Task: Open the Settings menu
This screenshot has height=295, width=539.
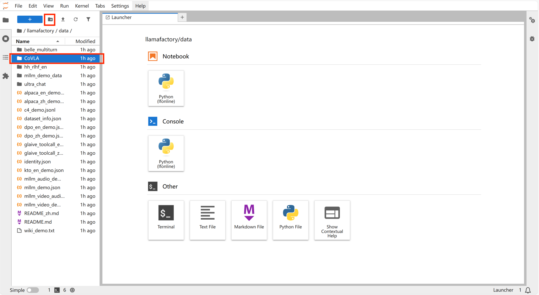Action: click(x=120, y=6)
